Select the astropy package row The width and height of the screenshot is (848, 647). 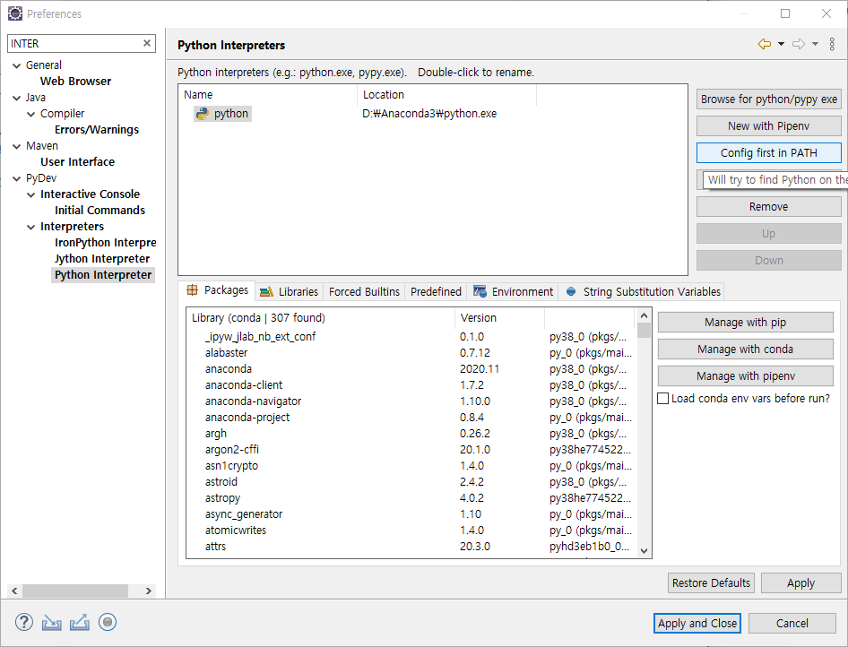pyautogui.click(x=411, y=498)
